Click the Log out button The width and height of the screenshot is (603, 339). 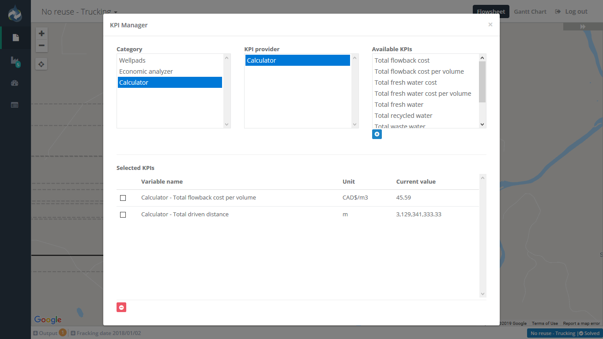point(571,11)
